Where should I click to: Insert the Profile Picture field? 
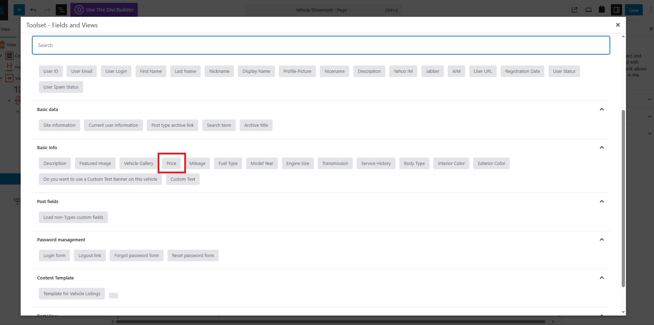[297, 71]
